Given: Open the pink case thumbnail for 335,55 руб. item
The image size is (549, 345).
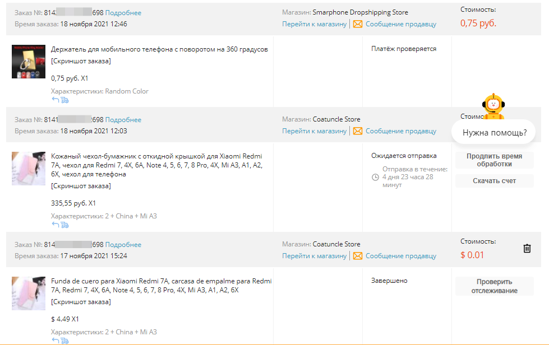Looking at the screenshot, I should (29, 169).
